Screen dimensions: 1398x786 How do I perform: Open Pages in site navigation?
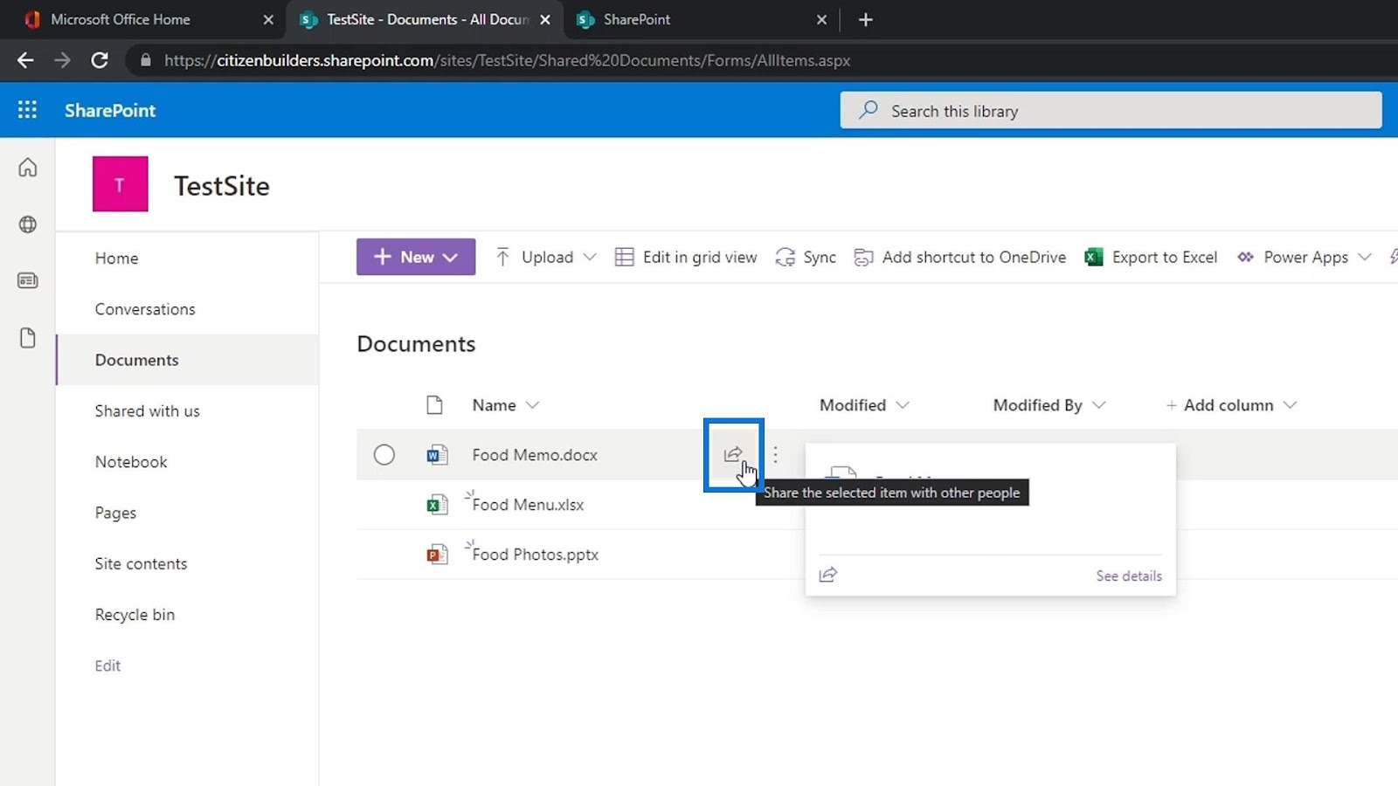115,513
